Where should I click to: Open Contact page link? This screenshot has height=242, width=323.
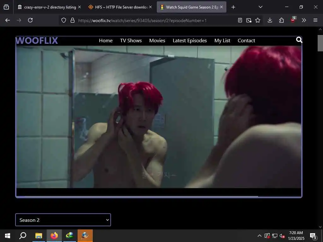(x=246, y=41)
